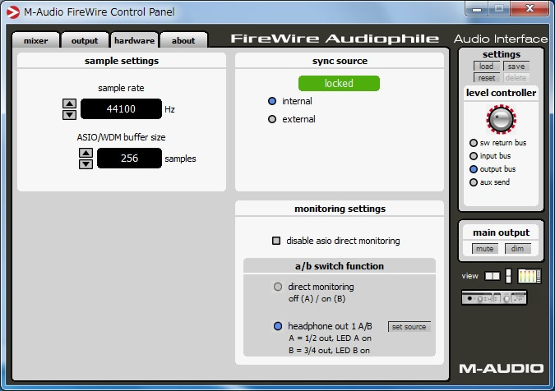The width and height of the screenshot is (555, 391).
Task: Assign level controller to aux send
Action: point(474,182)
